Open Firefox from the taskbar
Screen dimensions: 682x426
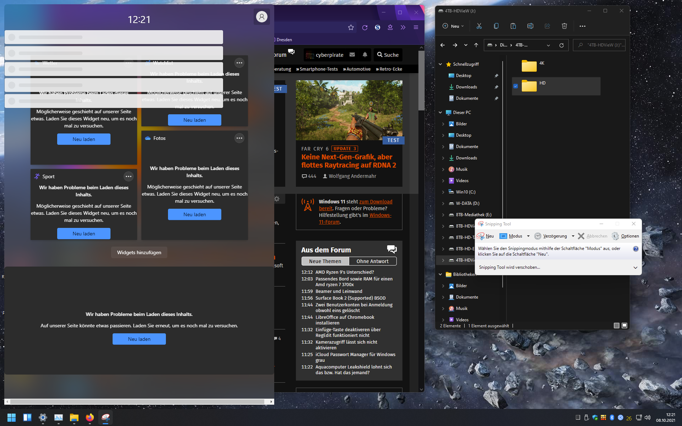pyautogui.click(x=90, y=417)
